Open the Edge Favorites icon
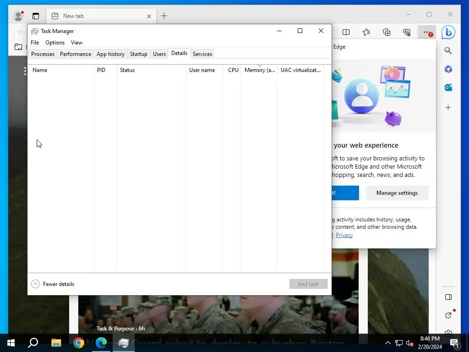The height and width of the screenshot is (352, 469). (366, 32)
